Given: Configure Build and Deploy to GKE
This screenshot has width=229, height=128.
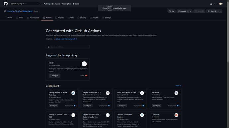Looking at the screenshot, I should tap(122, 106).
